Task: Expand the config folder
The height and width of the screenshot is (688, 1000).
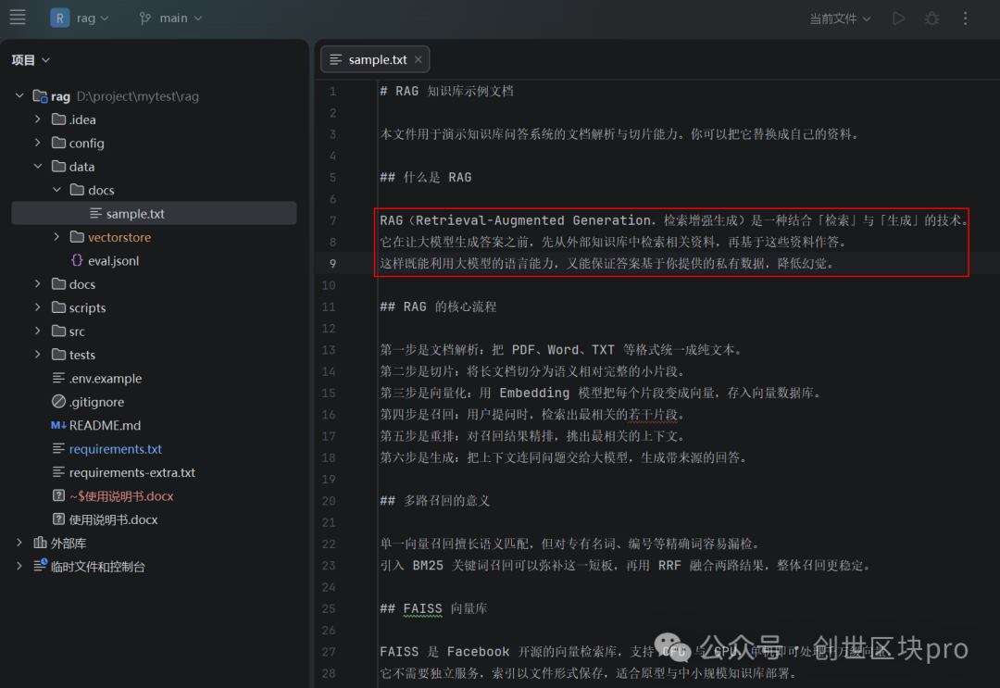Action: [38, 143]
